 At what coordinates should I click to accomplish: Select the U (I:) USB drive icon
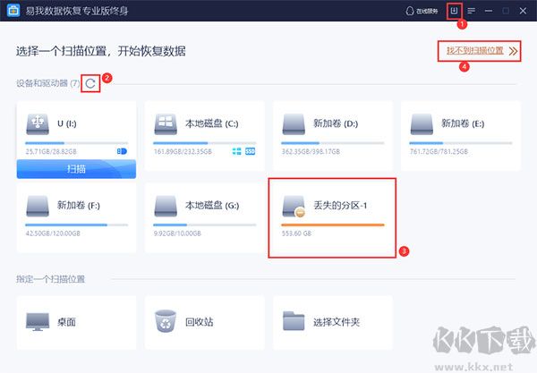click(38, 124)
